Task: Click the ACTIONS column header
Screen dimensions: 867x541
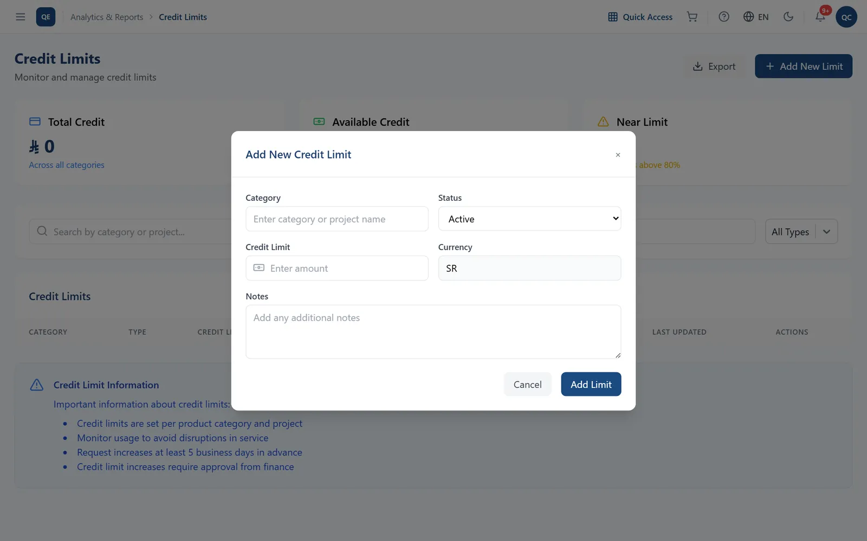Action: pos(792,332)
